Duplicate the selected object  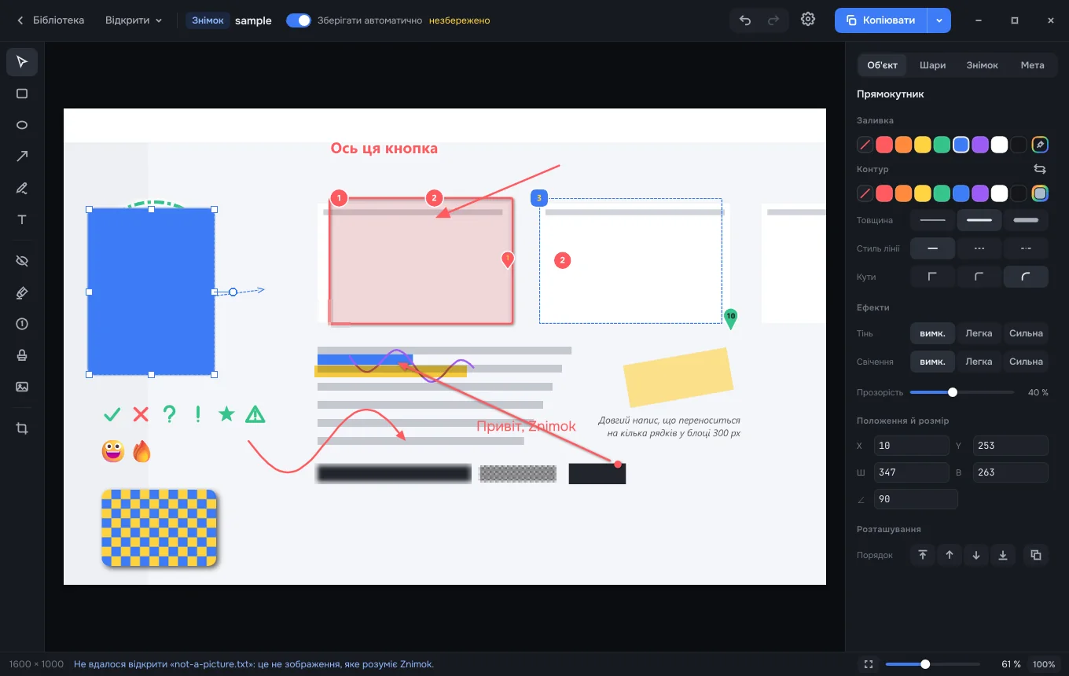[1036, 555]
